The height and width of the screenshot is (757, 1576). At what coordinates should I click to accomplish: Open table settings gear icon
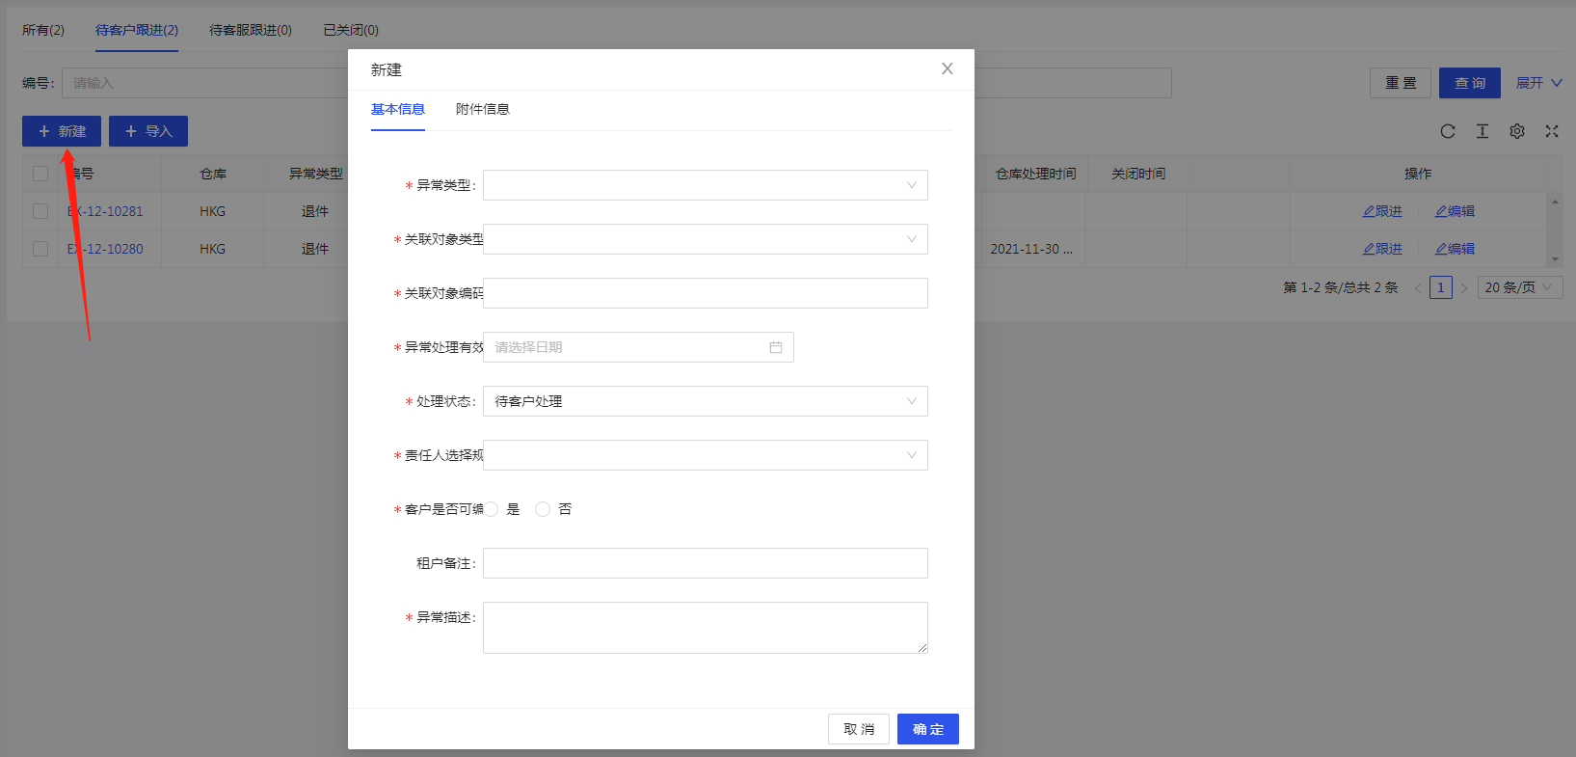pos(1517,131)
